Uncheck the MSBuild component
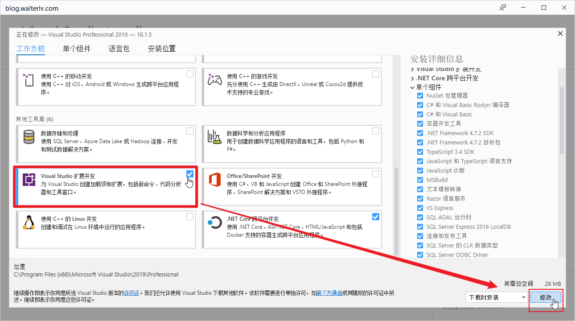Image resolution: width=575 pixels, height=321 pixels. pyautogui.click(x=420, y=180)
